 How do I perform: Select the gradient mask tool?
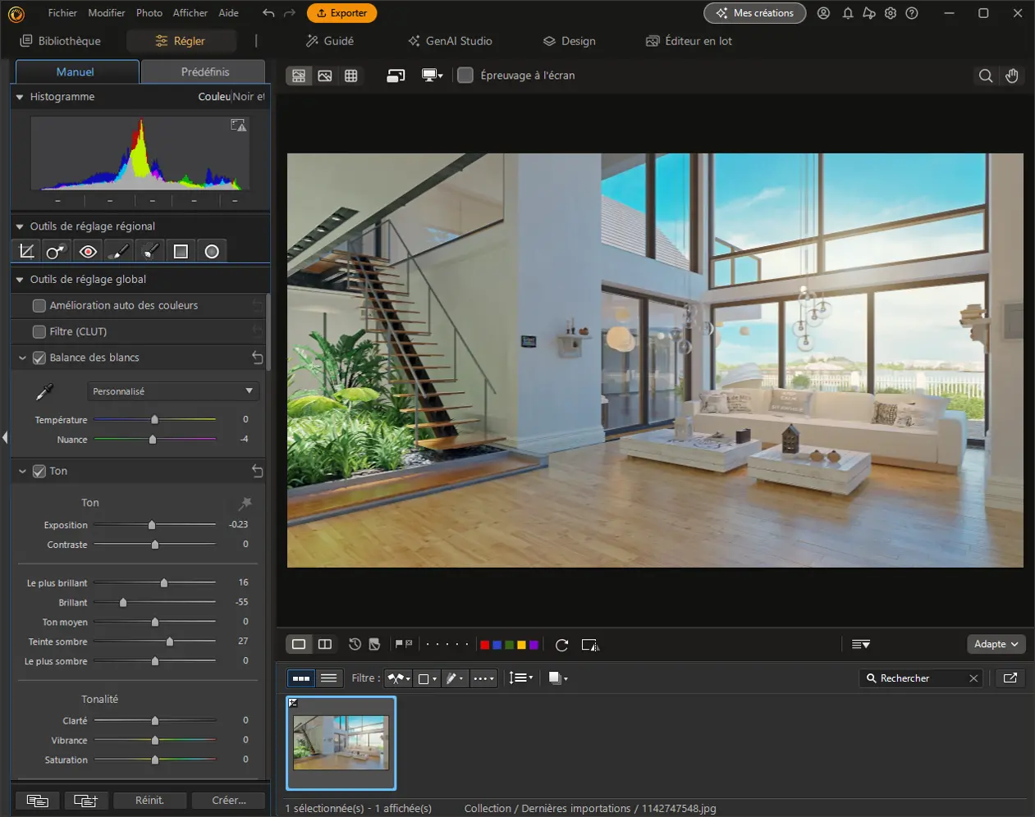[181, 250]
